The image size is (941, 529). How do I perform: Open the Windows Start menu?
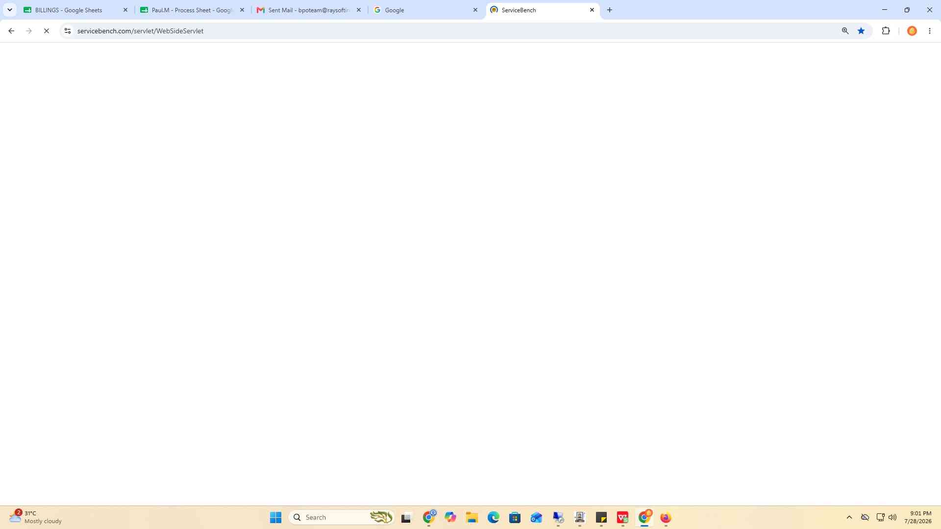(275, 517)
